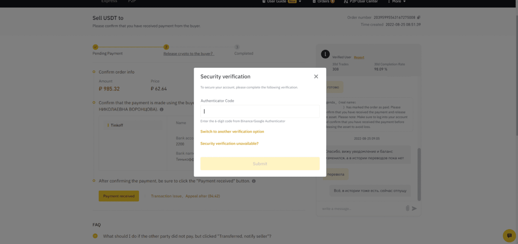Viewport: 518px width, 244px height.
Task: Expand the FAQ question about unpaid transfer
Action: 187,236
